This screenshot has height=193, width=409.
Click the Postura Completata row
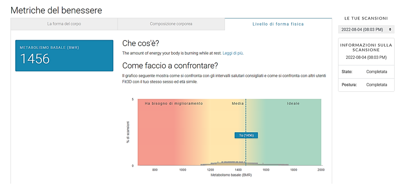click(366, 85)
